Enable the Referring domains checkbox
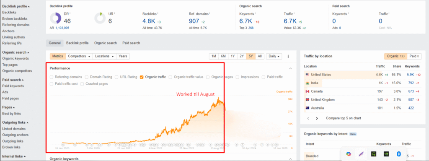 52,77
